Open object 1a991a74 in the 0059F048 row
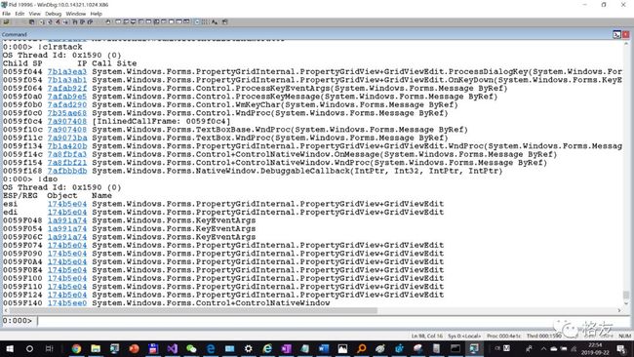Image resolution: width=634 pixels, height=357 pixels. [67, 220]
